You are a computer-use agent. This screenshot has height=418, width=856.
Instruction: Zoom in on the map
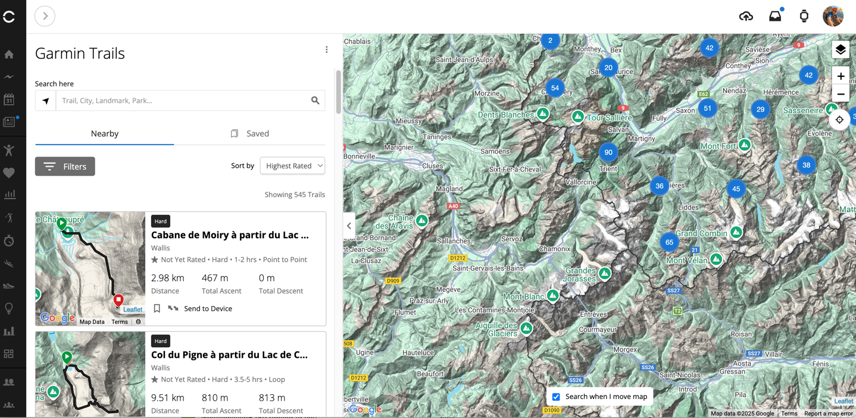point(841,76)
